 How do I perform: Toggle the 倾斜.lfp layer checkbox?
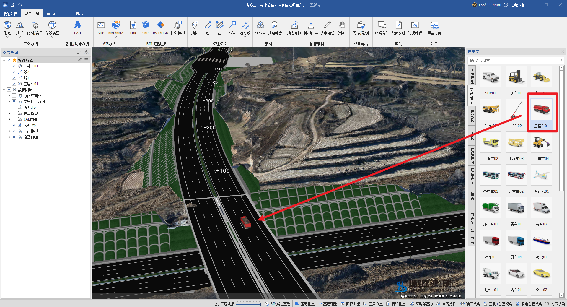14,125
